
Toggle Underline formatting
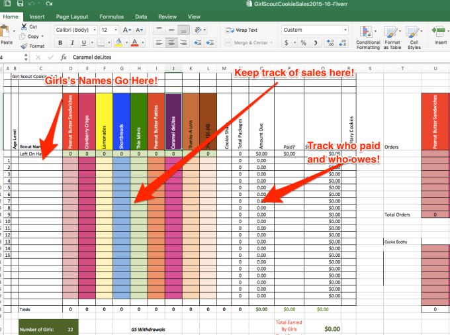point(84,43)
